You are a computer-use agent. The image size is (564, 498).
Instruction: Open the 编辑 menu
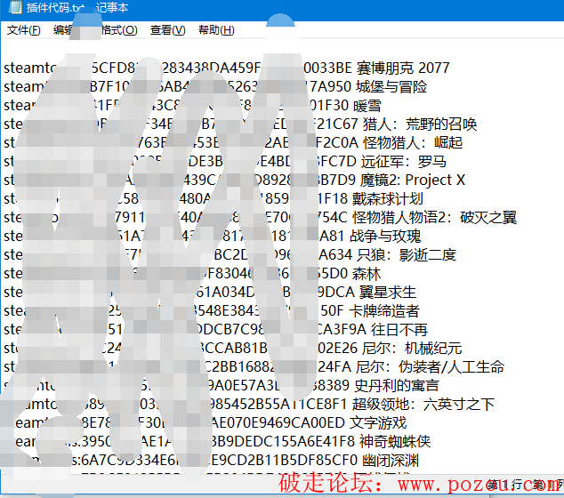pos(63,30)
